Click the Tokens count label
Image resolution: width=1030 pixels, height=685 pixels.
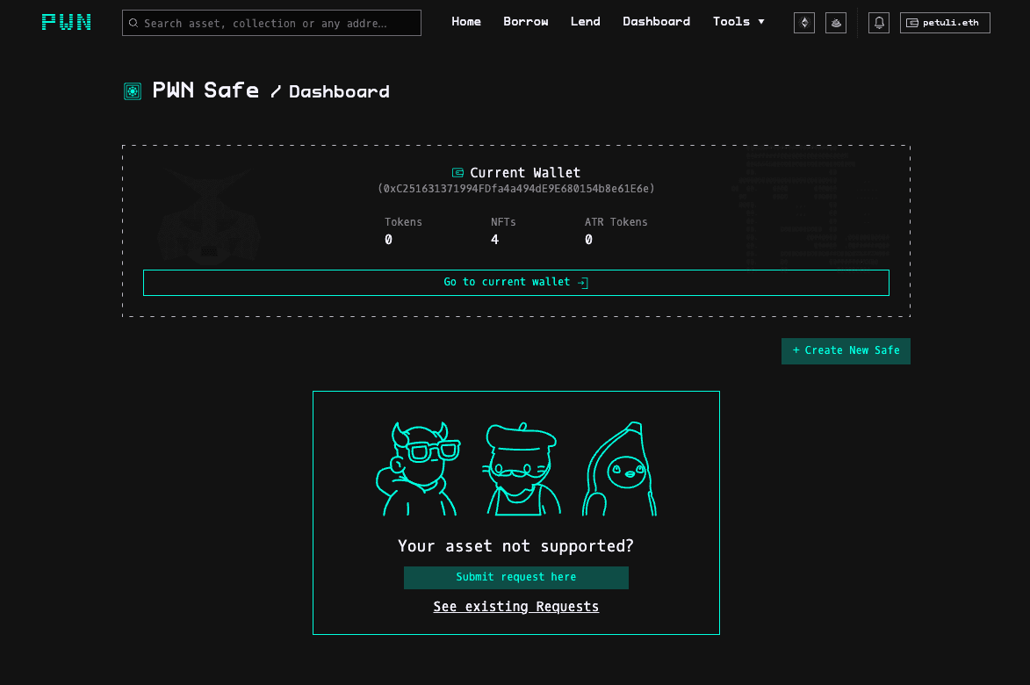click(x=403, y=222)
